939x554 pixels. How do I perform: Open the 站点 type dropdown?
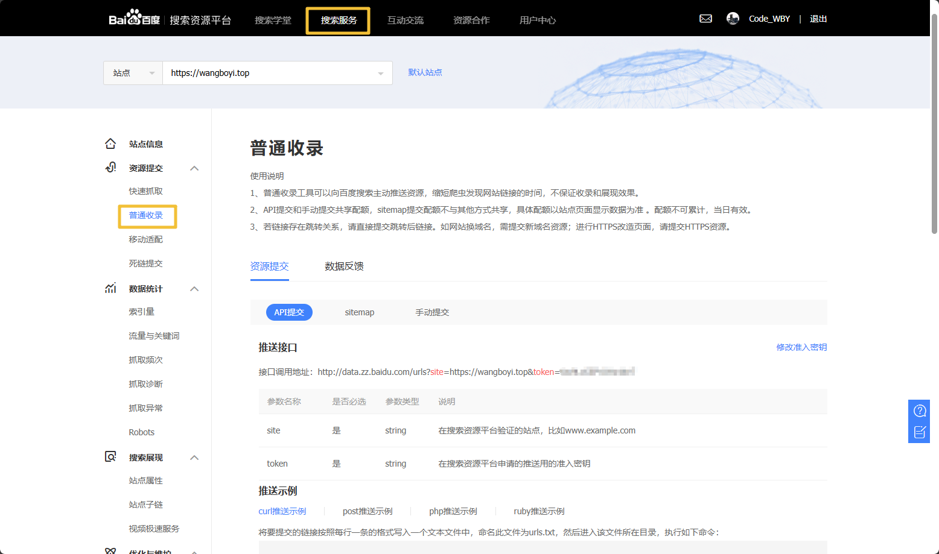[x=133, y=73]
